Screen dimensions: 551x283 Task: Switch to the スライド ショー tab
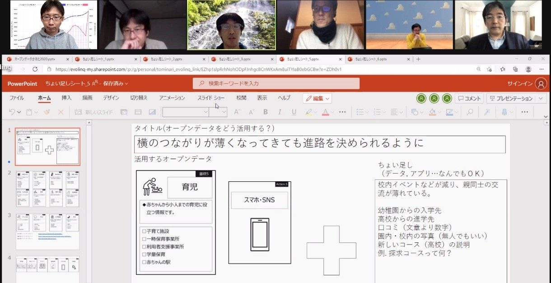pos(211,98)
